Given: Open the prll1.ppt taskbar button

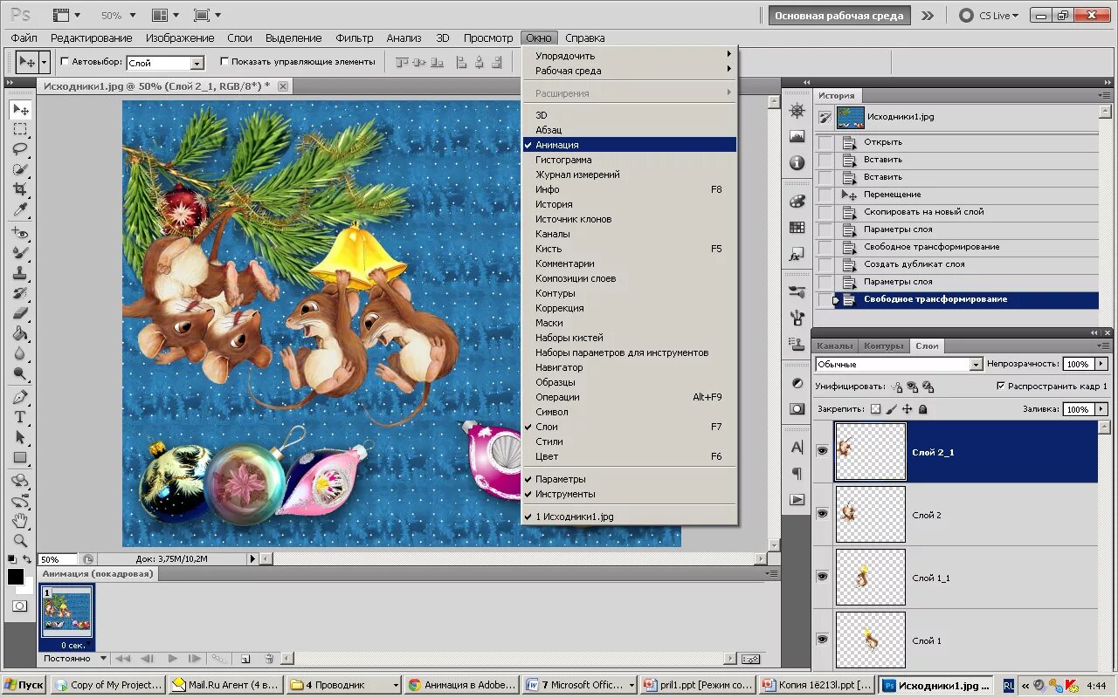Looking at the screenshot, I should click(696, 685).
